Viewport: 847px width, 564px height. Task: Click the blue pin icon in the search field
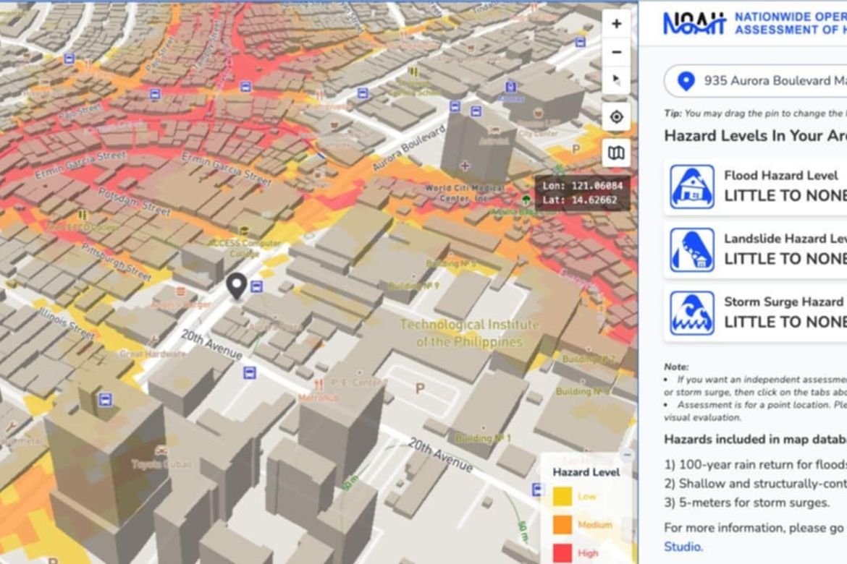tap(686, 81)
